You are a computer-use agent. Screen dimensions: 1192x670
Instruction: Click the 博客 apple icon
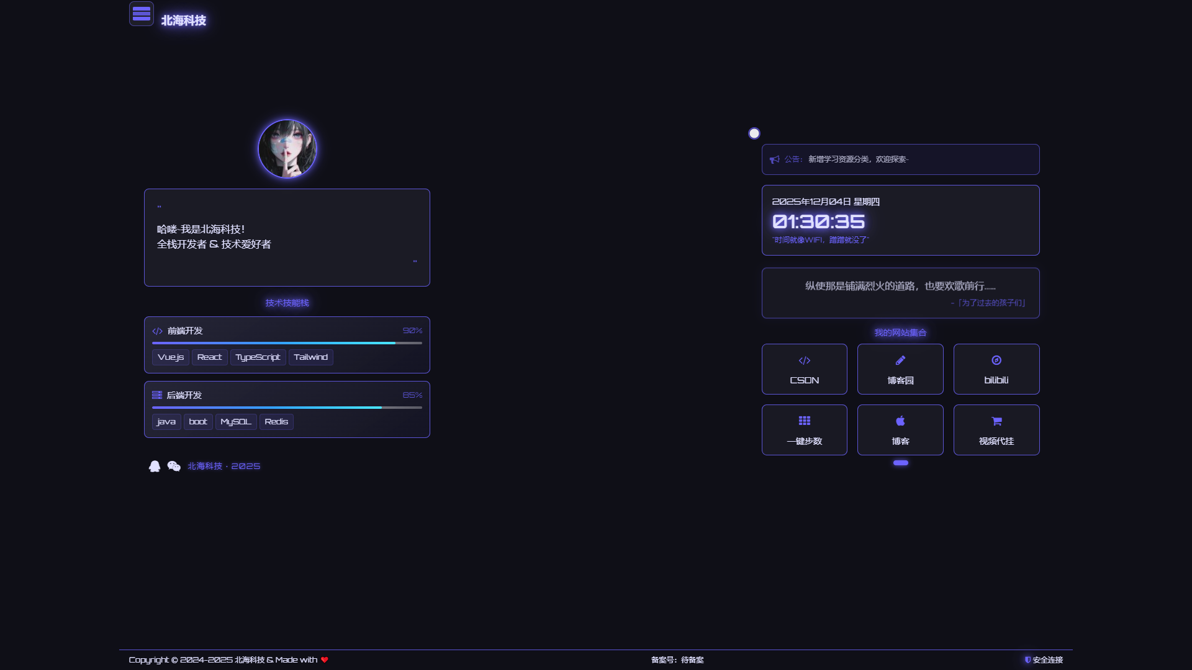click(900, 421)
